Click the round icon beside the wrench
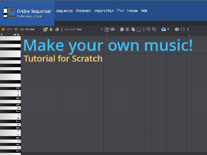Image resolution: width=207 pixels, height=155 pixels. coord(18,34)
